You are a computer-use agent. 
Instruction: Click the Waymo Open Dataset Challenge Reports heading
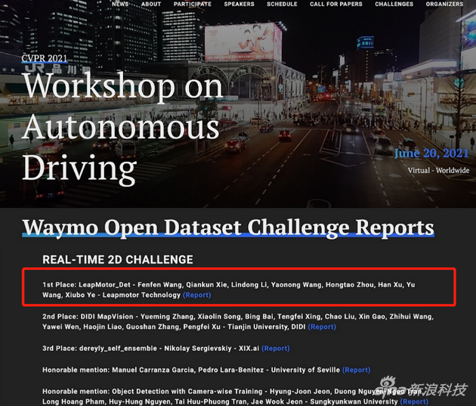(228, 228)
